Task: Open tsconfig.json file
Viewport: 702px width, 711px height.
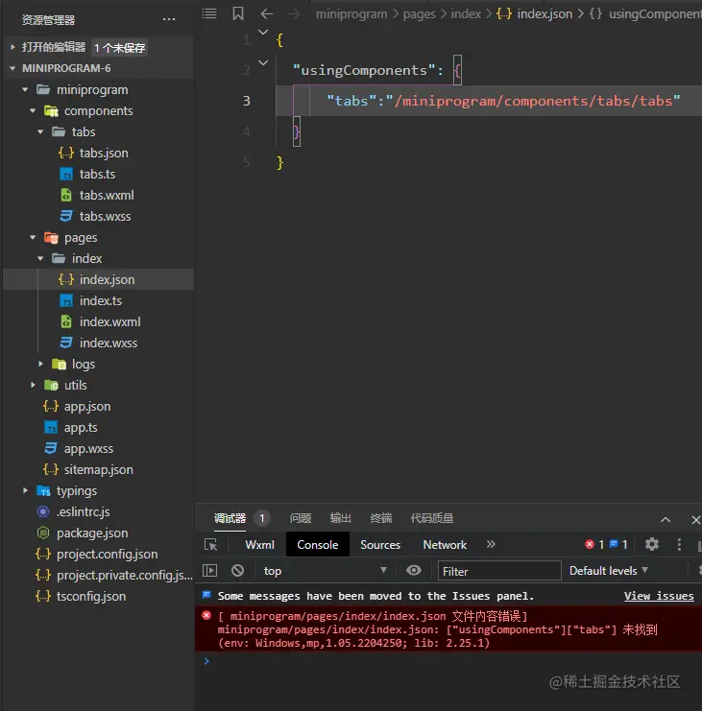Action: [91, 596]
